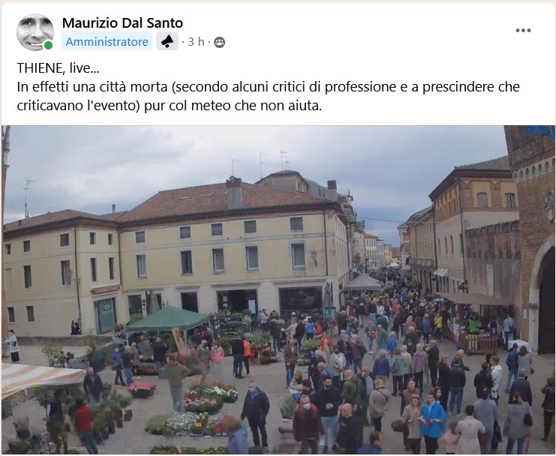Viewport: 556px width, 456px height.
Task: Open the three-dot post options menu
Action: tap(523, 31)
